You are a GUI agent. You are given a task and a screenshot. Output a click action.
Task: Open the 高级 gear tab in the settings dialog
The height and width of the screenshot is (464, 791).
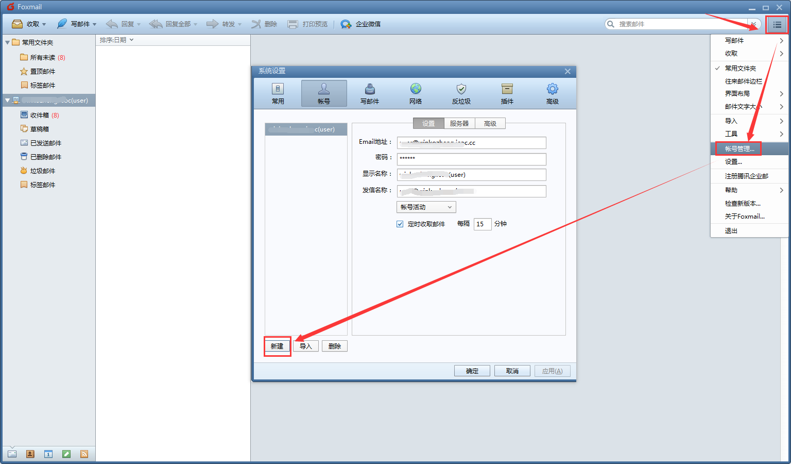[553, 94]
